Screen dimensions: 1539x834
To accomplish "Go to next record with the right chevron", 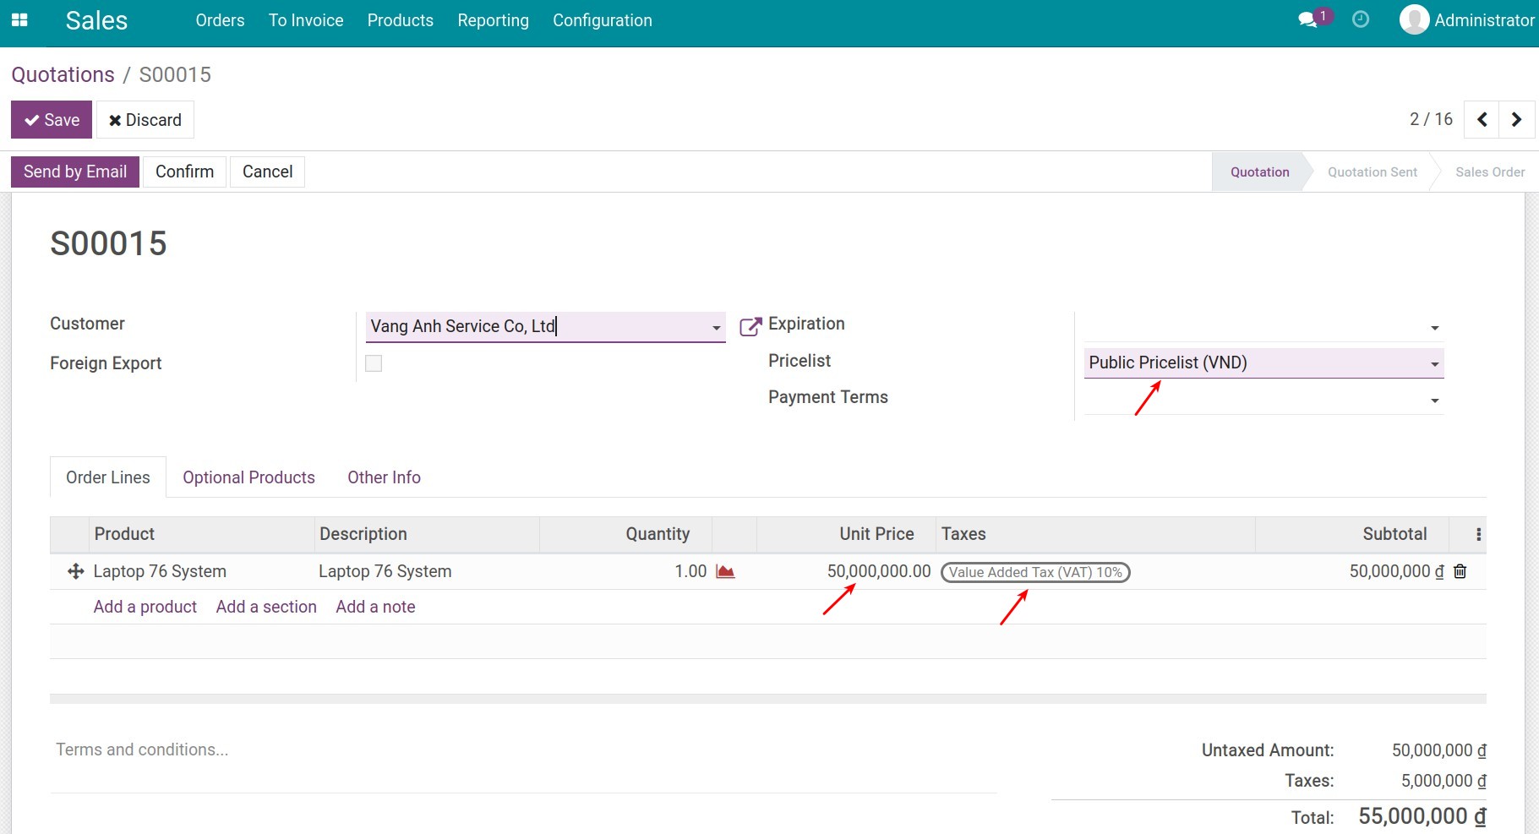I will click(x=1516, y=119).
